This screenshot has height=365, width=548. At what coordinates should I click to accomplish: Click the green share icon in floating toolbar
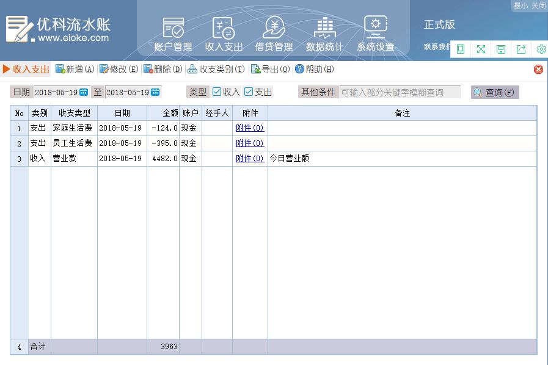[x=521, y=49]
